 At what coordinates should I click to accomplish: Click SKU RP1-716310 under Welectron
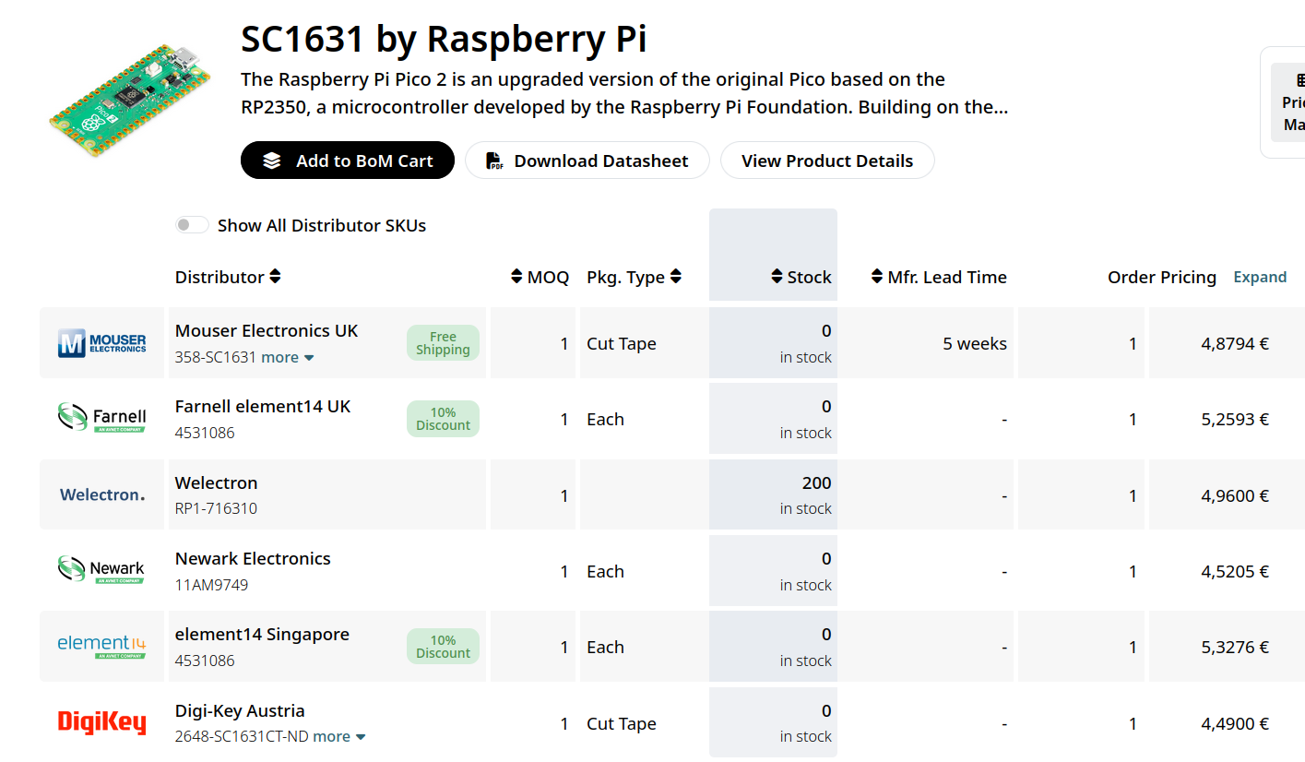pyautogui.click(x=216, y=508)
